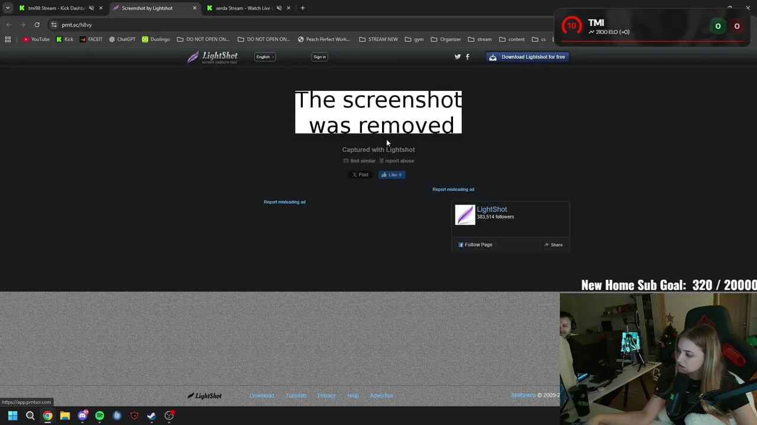Image resolution: width=757 pixels, height=425 pixels.
Task: Click Report misleading ad link beside left ad area
Action: coord(284,202)
